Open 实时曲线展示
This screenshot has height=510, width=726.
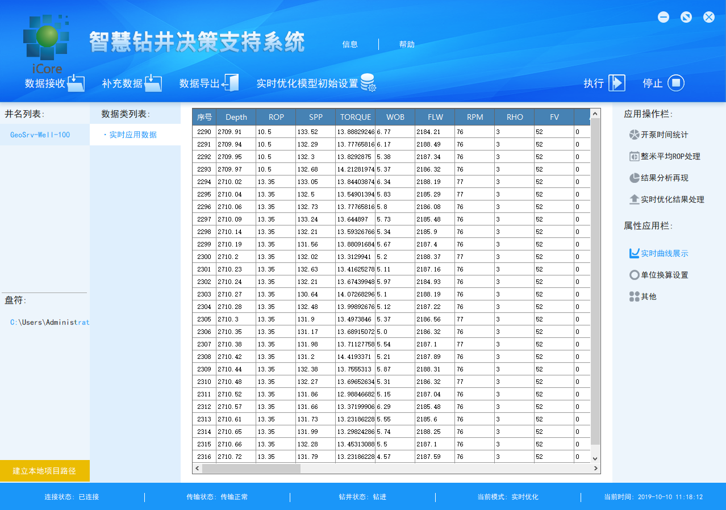[664, 253]
